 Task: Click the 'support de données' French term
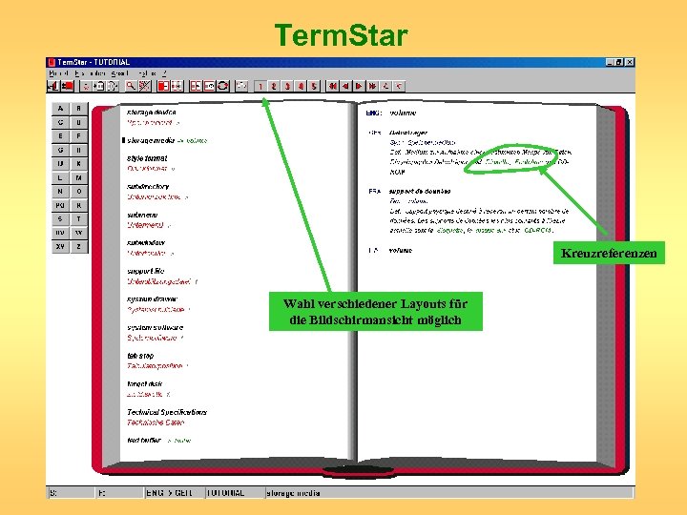[x=420, y=192]
